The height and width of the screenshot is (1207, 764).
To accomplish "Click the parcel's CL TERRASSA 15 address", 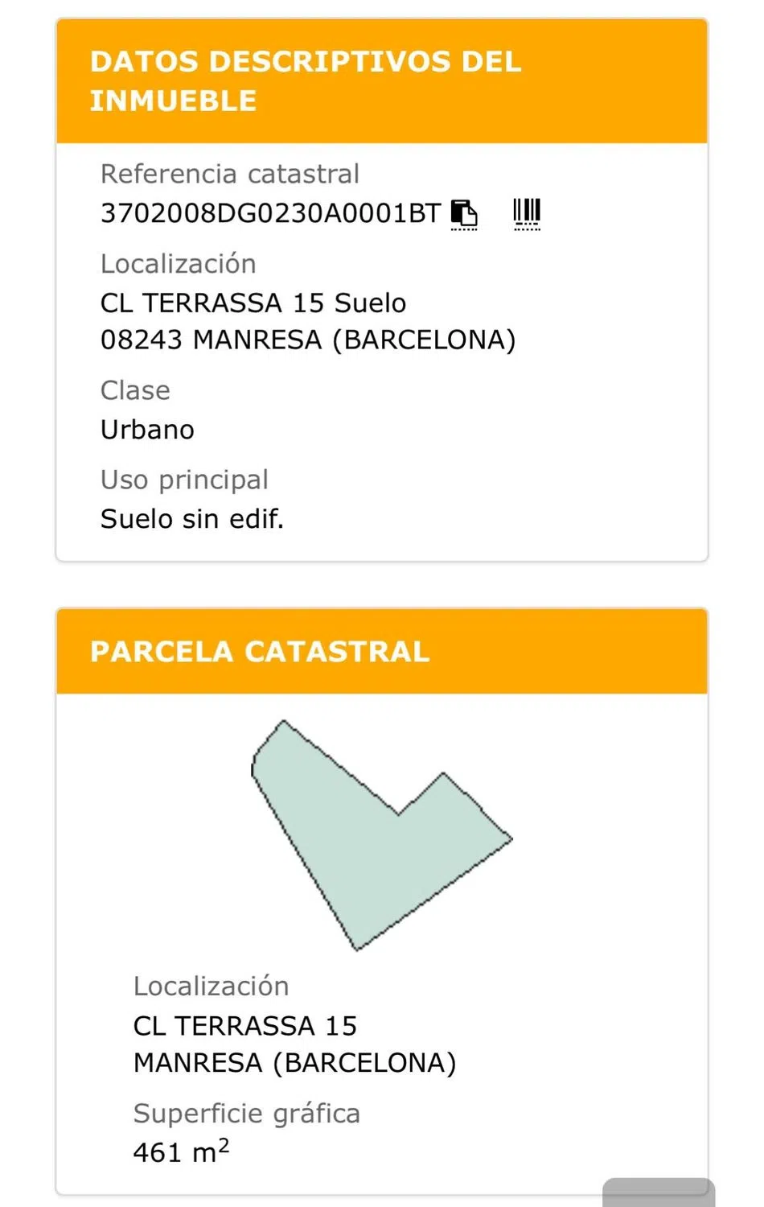I will point(245,1026).
